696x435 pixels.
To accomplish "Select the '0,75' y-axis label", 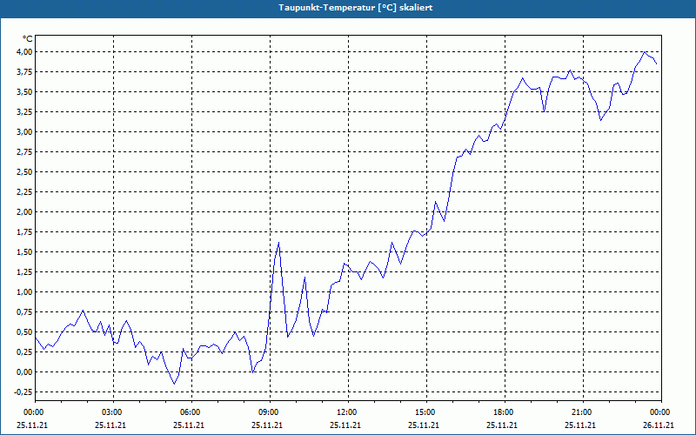I will click(x=24, y=312).
